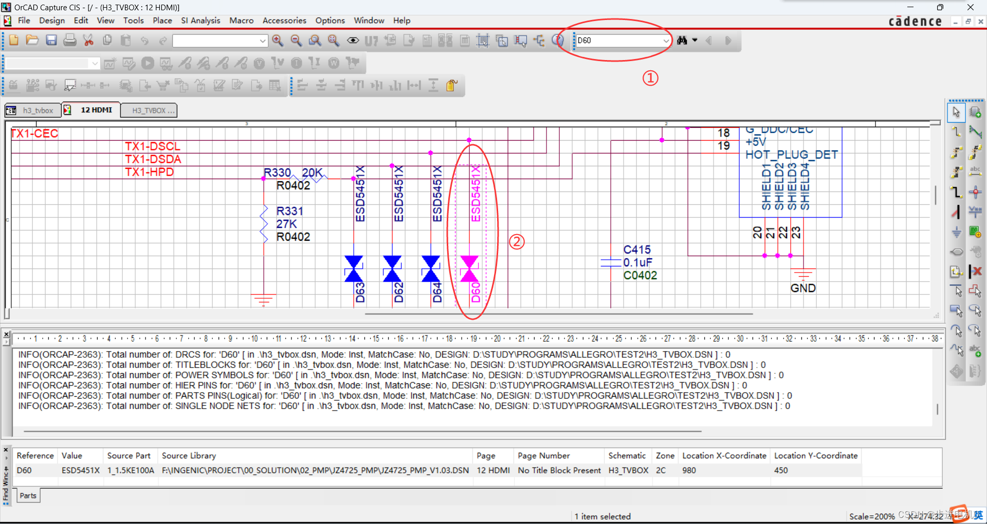The width and height of the screenshot is (987, 524).
Task: Click the Align Left icon
Action: (302, 85)
